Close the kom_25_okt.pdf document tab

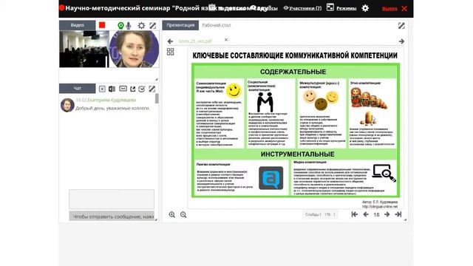226,39
